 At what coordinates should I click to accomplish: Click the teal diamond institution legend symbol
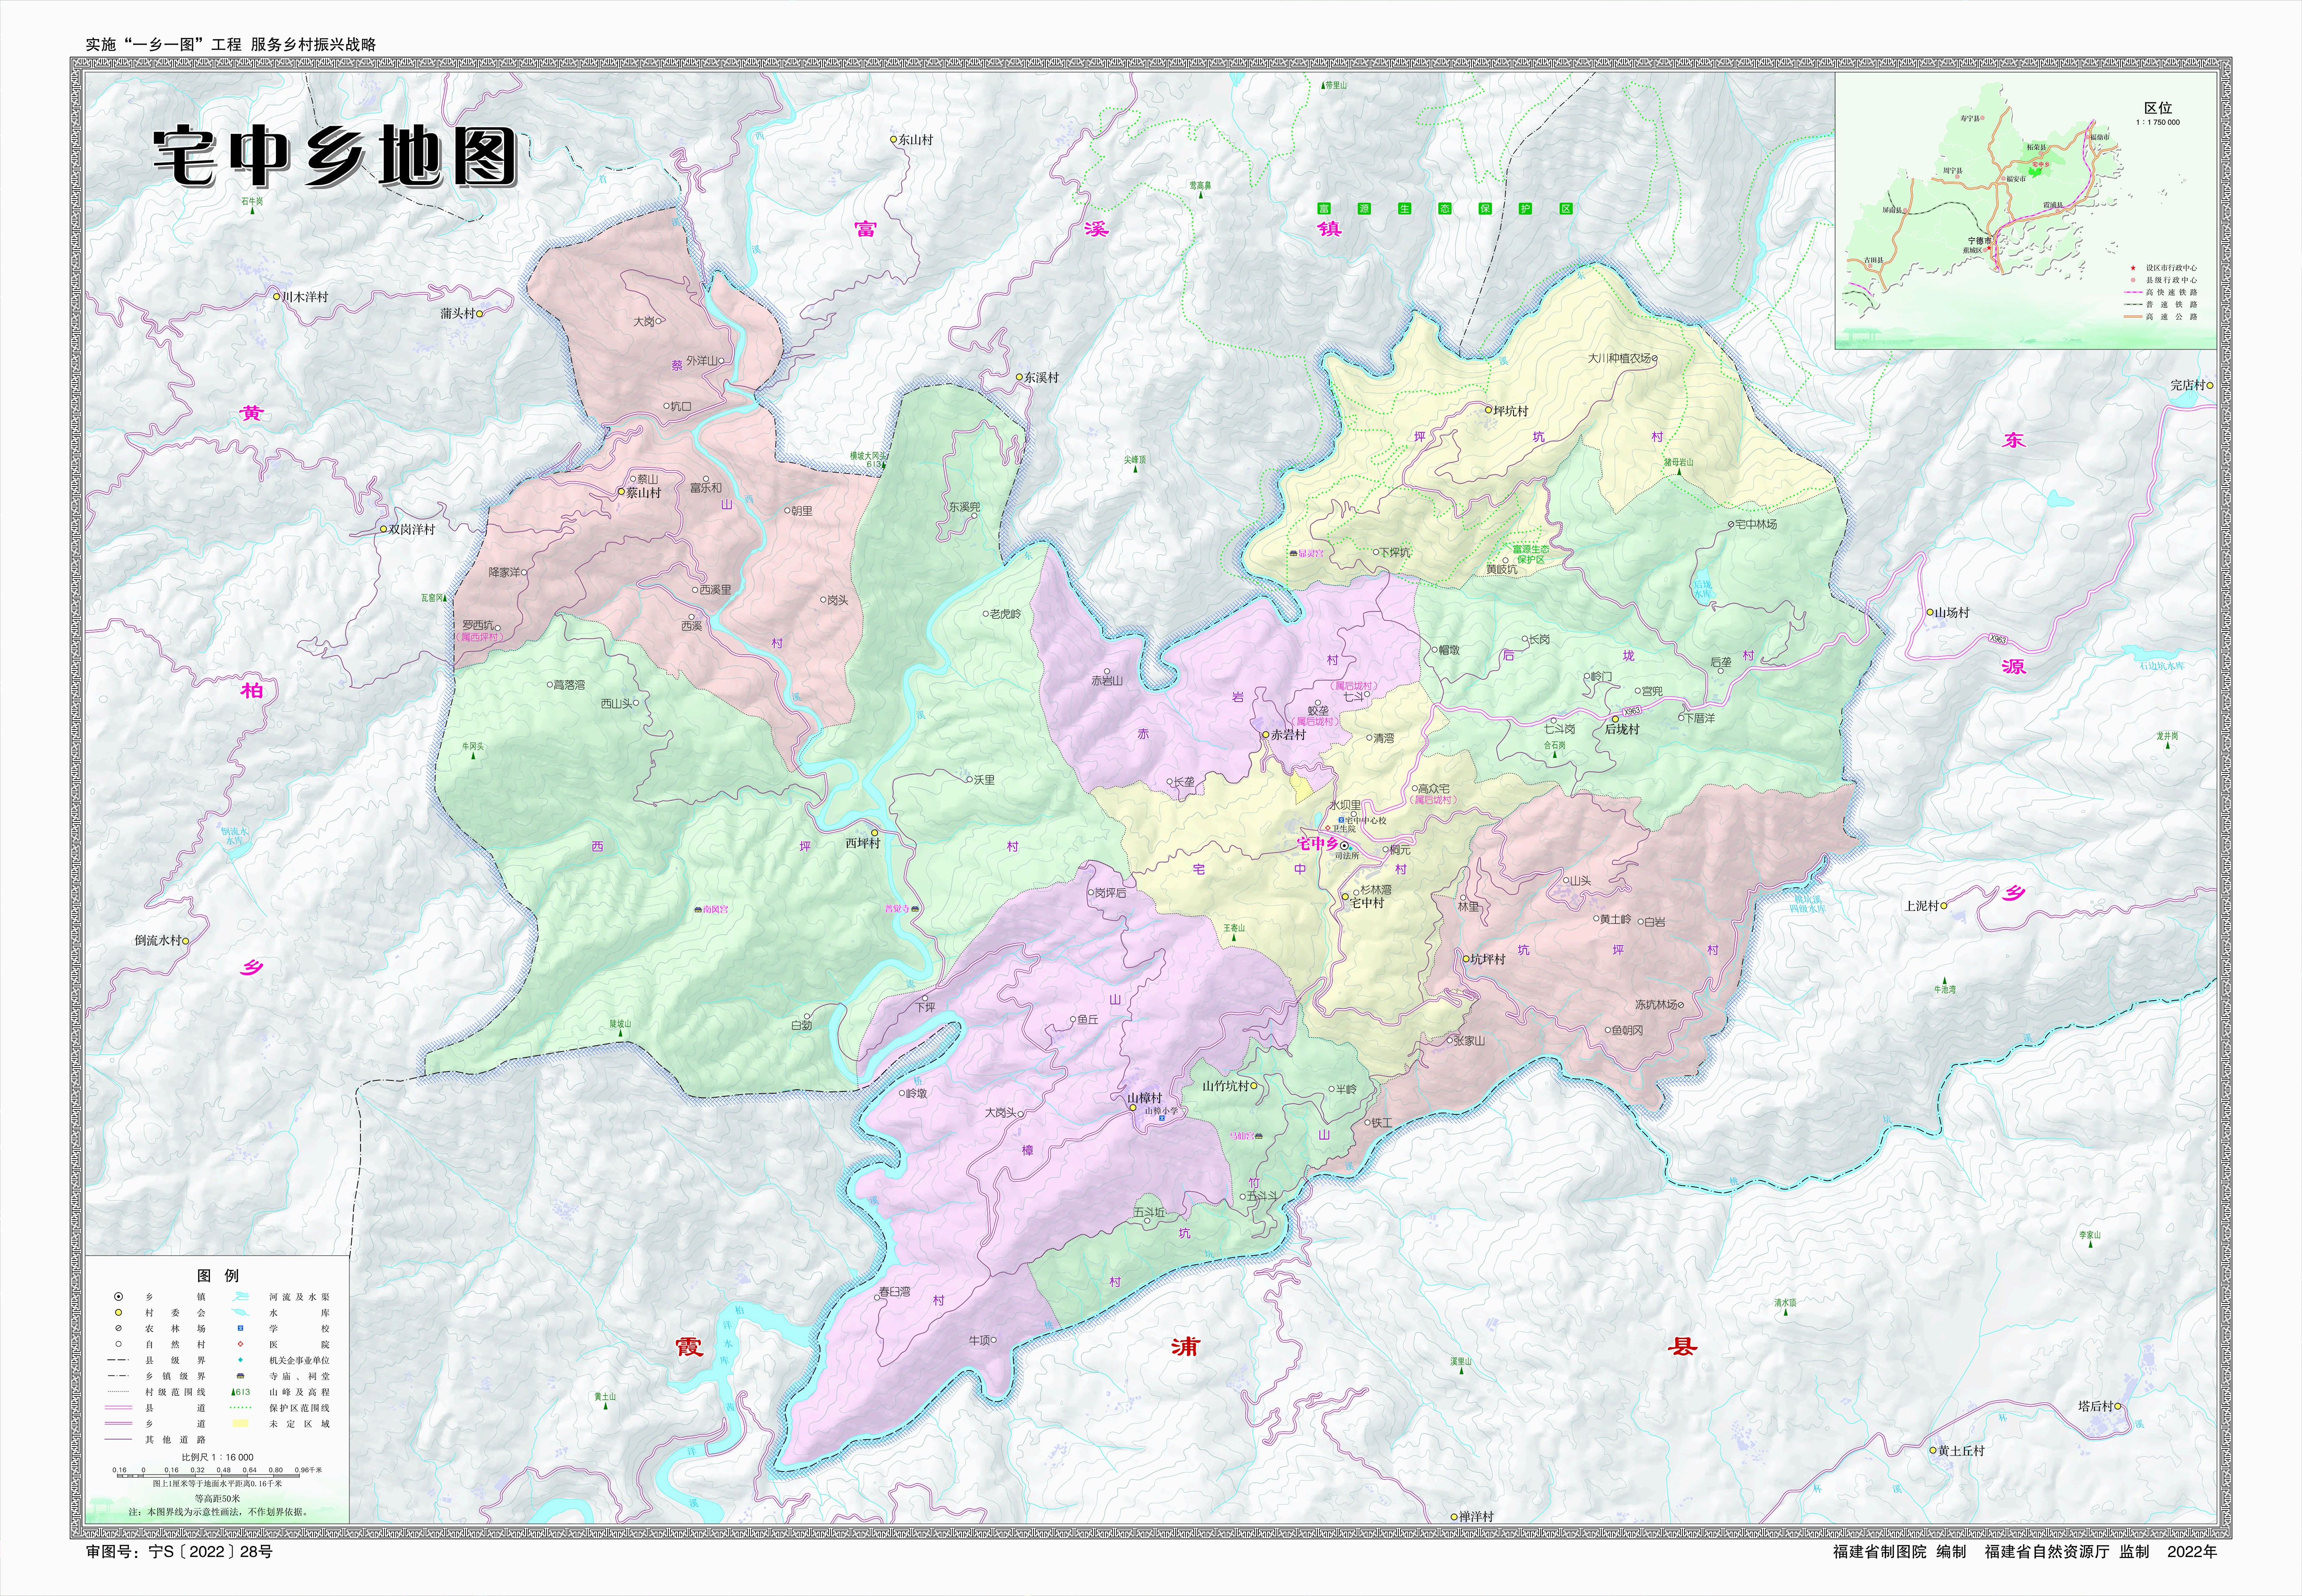pos(240,1360)
